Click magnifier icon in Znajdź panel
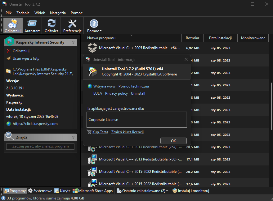Screen dimensions: 273x201 tap(9, 136)
